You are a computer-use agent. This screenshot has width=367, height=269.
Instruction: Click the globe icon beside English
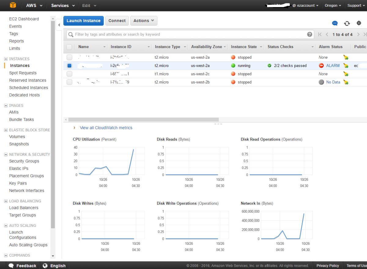[45, 266]
